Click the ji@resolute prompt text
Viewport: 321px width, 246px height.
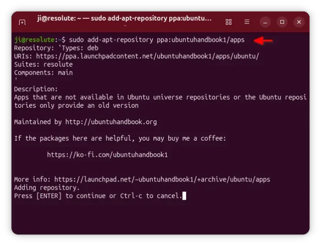pos(34,40)
